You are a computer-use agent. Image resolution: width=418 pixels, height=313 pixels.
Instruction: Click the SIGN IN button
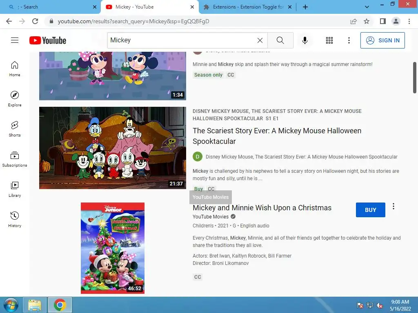[x=382, y=40]
